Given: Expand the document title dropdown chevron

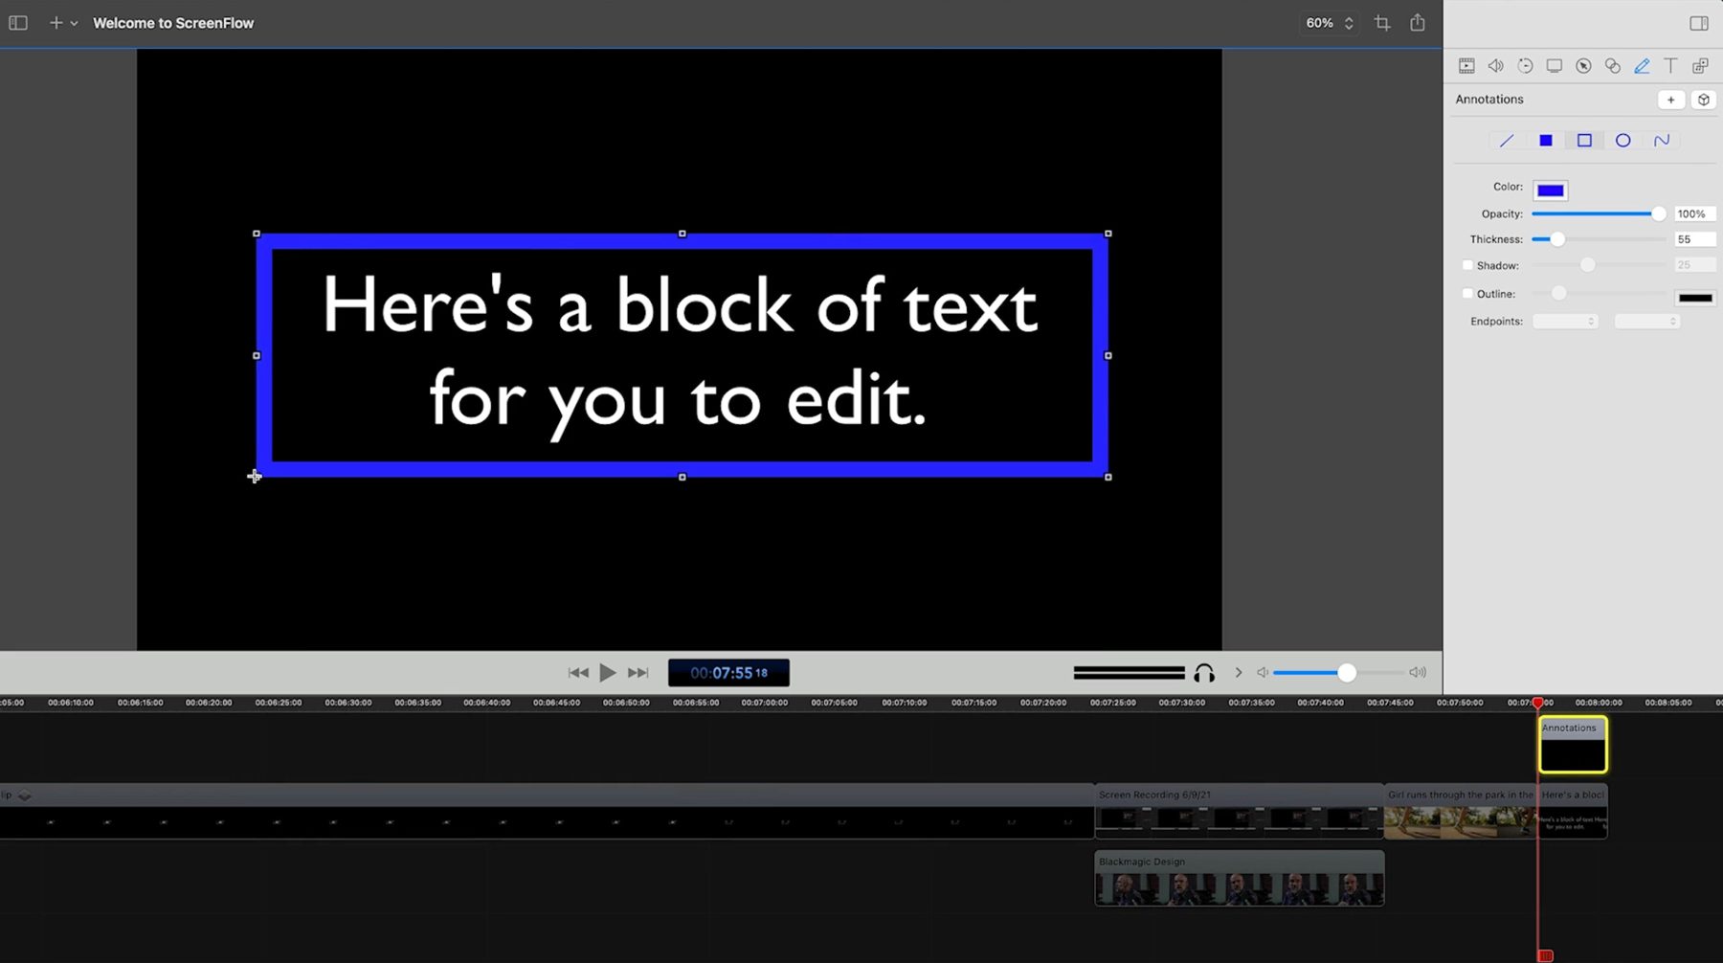Looking at the screenshot, I should pos(75,22).
